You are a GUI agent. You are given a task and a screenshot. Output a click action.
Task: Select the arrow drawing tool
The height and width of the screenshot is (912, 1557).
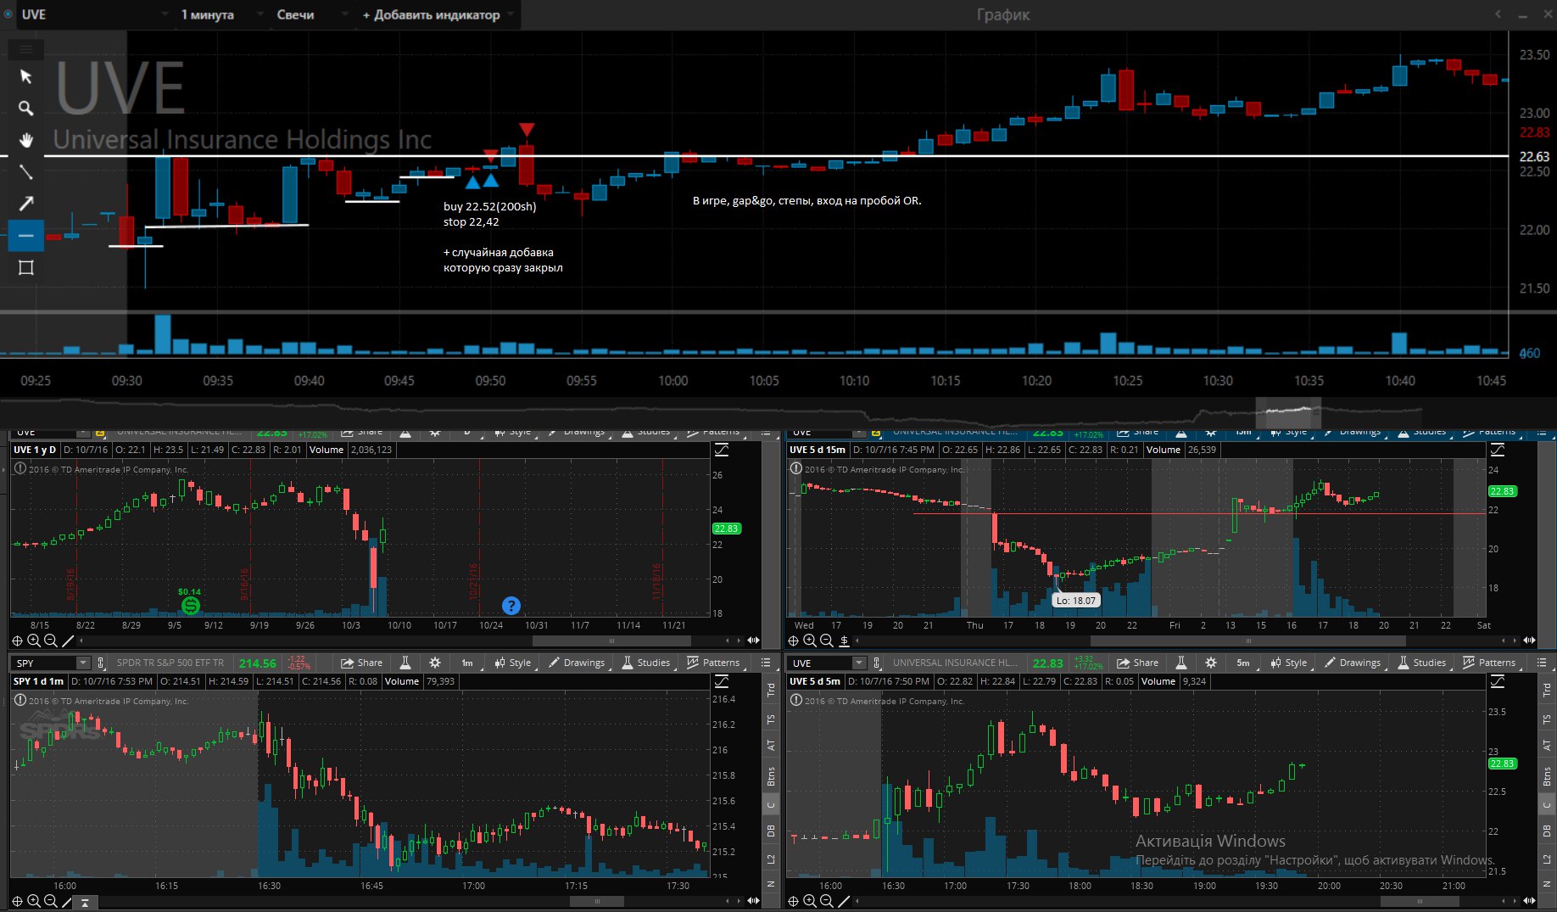[x=25, y=204]
